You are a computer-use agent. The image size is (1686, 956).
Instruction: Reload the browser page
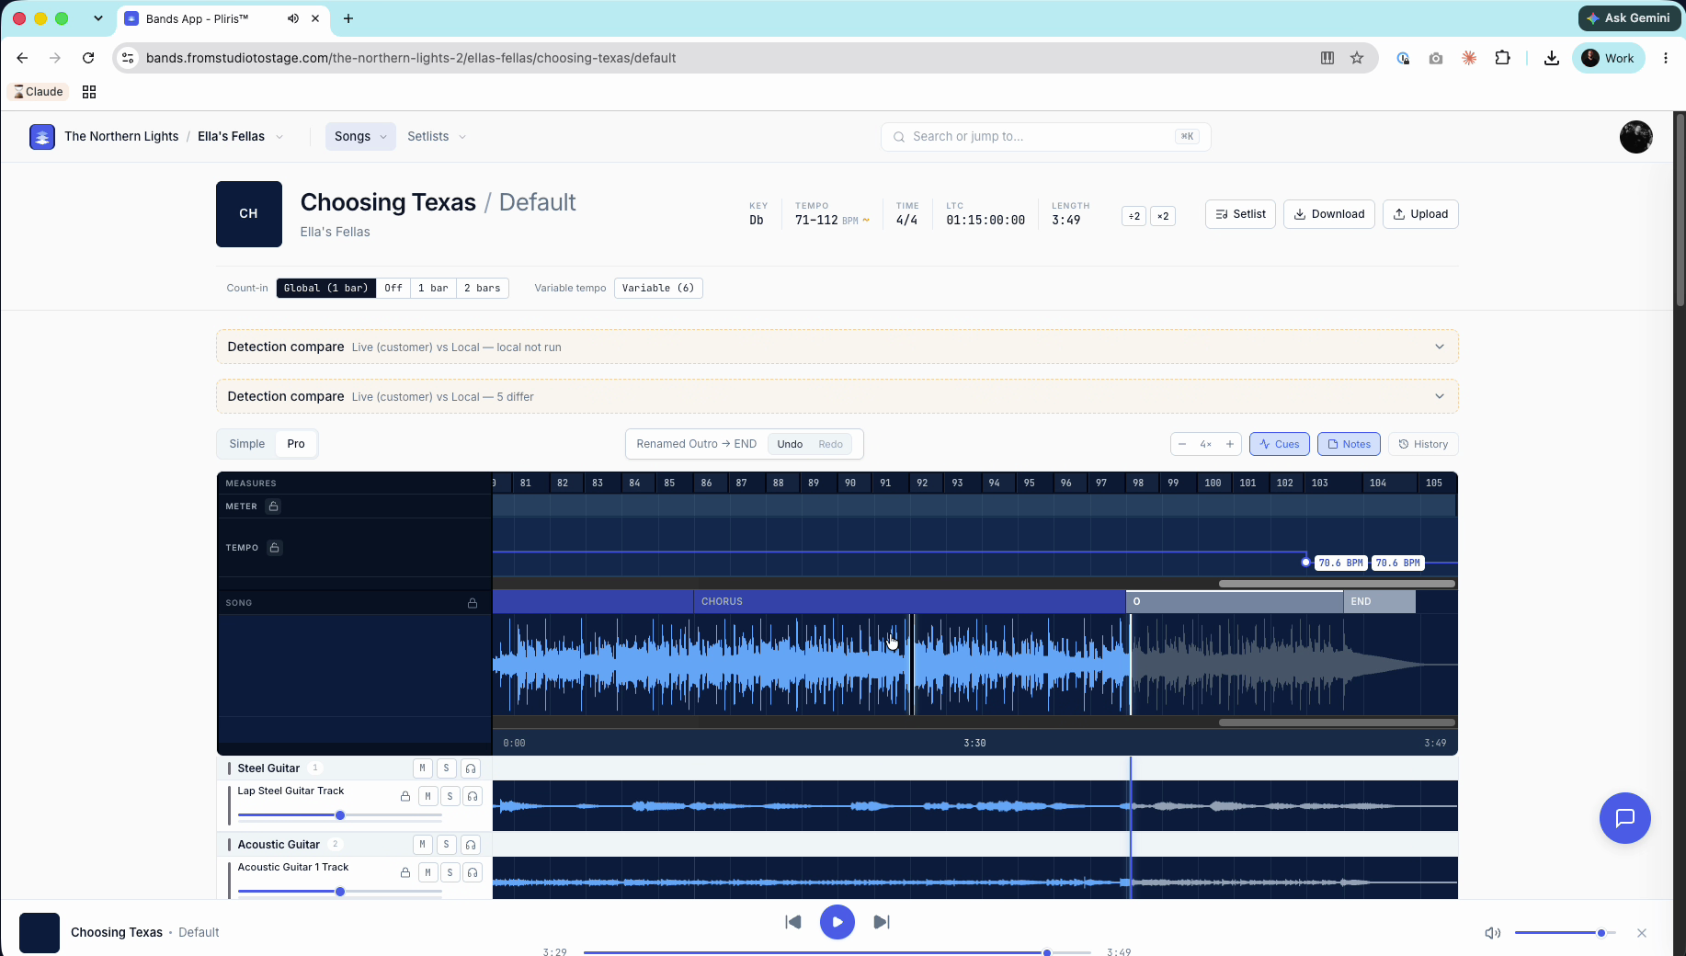click(x=88, y=58)
